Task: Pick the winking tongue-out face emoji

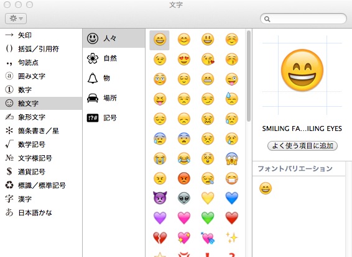Action: pyautogui.click(x=232, y=79)
